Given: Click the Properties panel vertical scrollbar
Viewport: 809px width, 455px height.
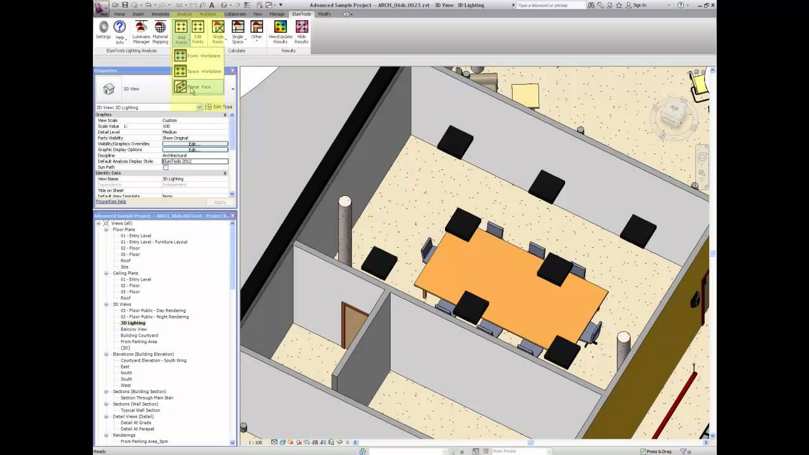Looking at the screenshot, I should [232, 155].
